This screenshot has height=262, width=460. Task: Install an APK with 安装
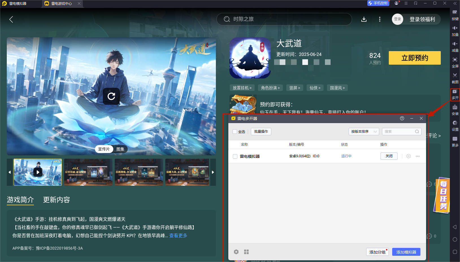[x=455, y=110]
